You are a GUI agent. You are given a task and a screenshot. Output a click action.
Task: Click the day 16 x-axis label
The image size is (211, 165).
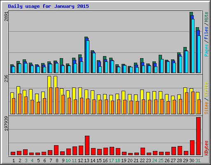105,160
